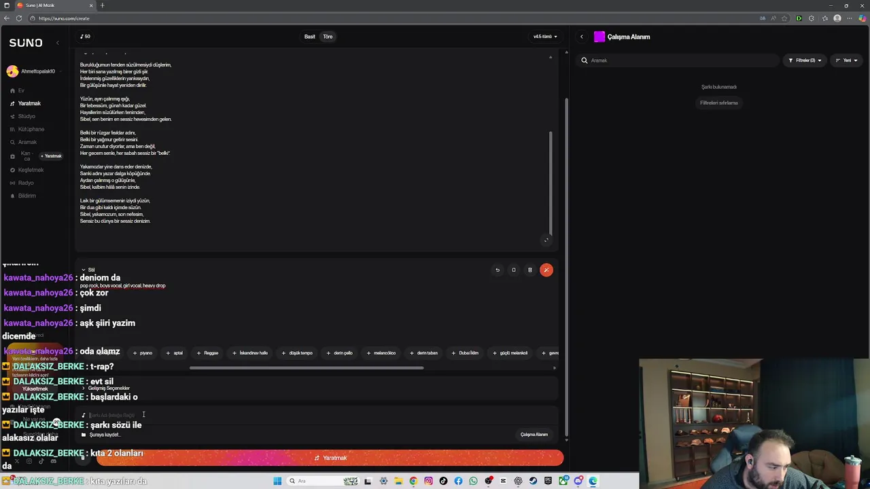This screenshot has height=489, width=870.
Task: Add the Reggae style tag
Action: pos(207,353)
